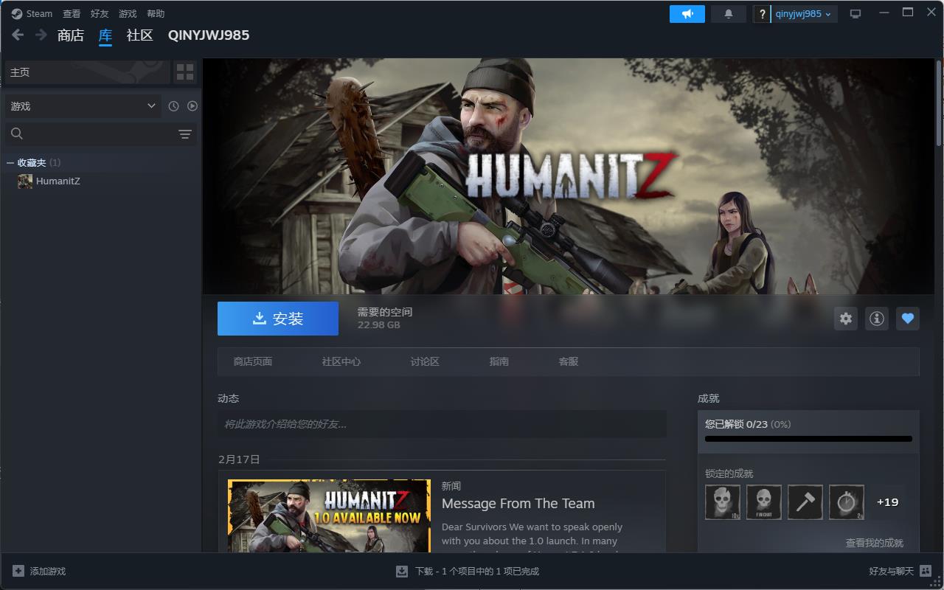Open 查看我的成就 link
The image size is (944, 590).
(x=874, y=543)
